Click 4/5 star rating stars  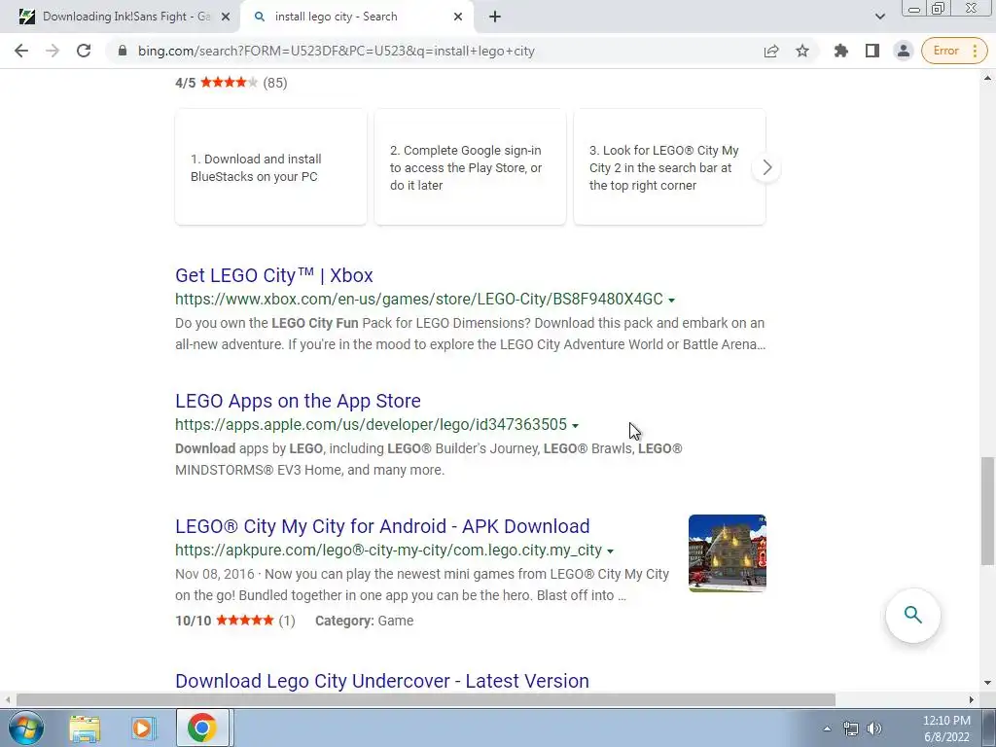[x=229, y=82]
